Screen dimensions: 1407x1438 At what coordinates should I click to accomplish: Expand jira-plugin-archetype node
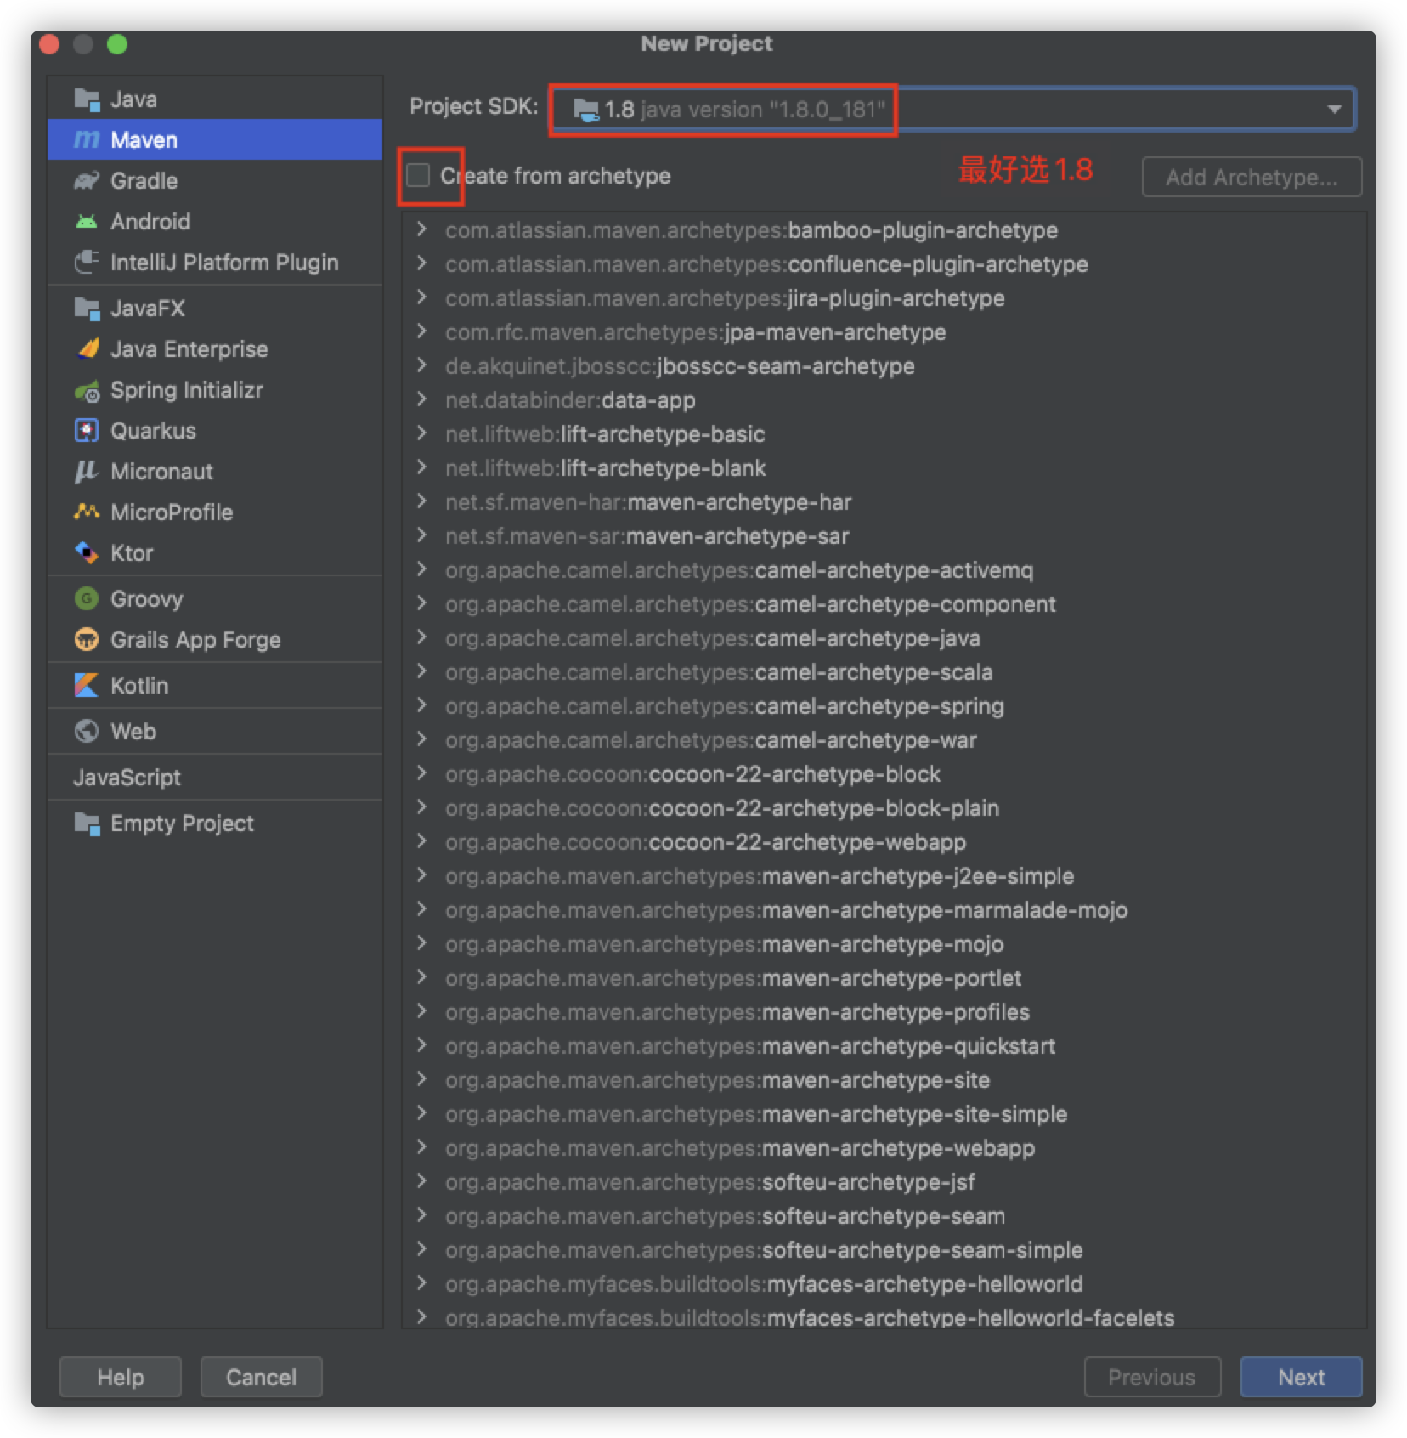421,297
